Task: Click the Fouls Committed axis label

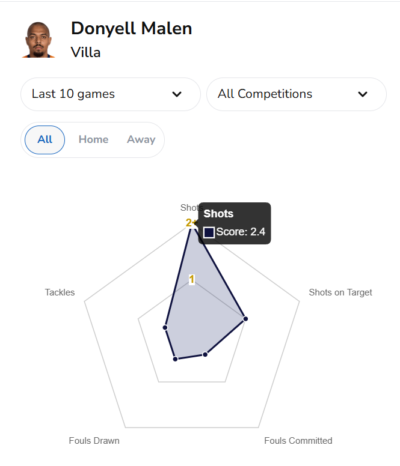Action: (x=298, y=441)
